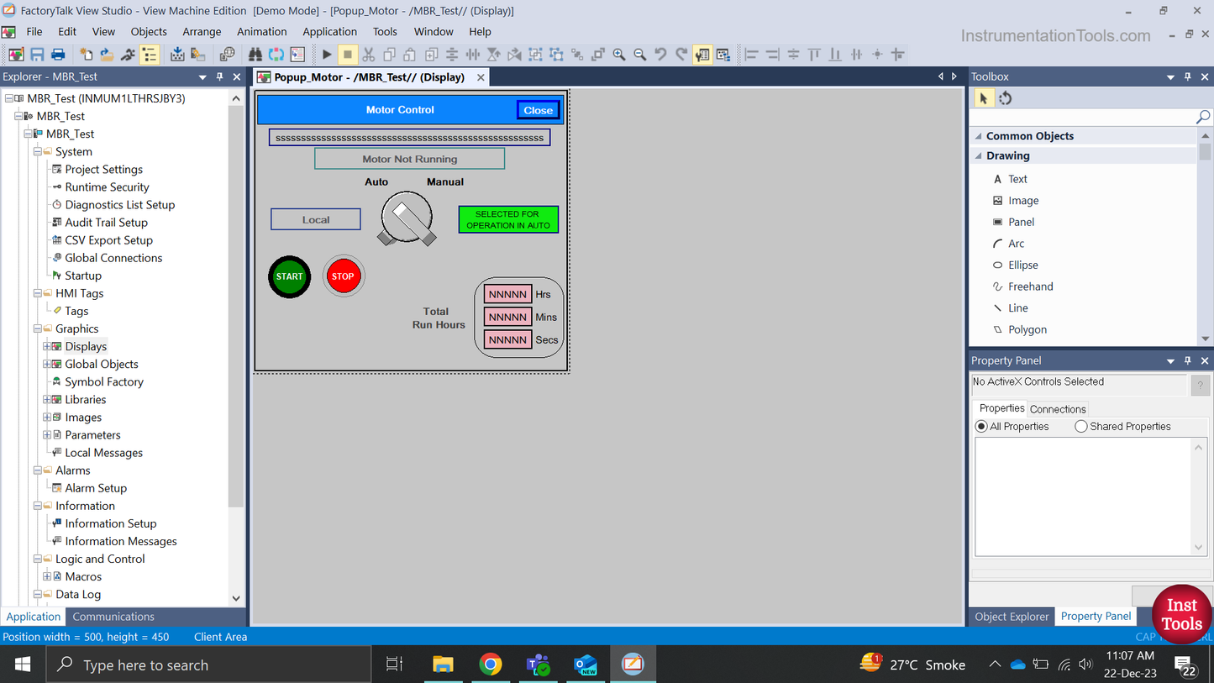Click the Motor Not Running indicator

[410, 159]
